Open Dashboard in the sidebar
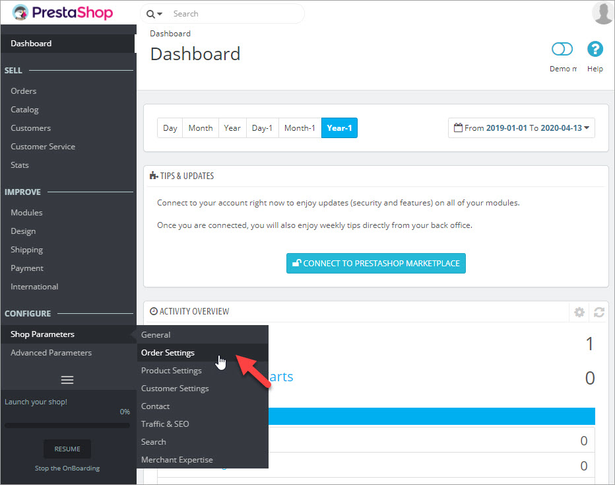This screenshot has height=485, width=615. tap(67, 43)
